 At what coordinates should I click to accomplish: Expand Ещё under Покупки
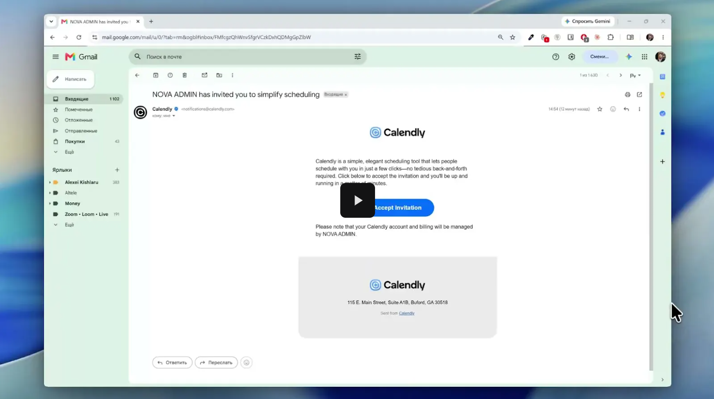[69, 152]
